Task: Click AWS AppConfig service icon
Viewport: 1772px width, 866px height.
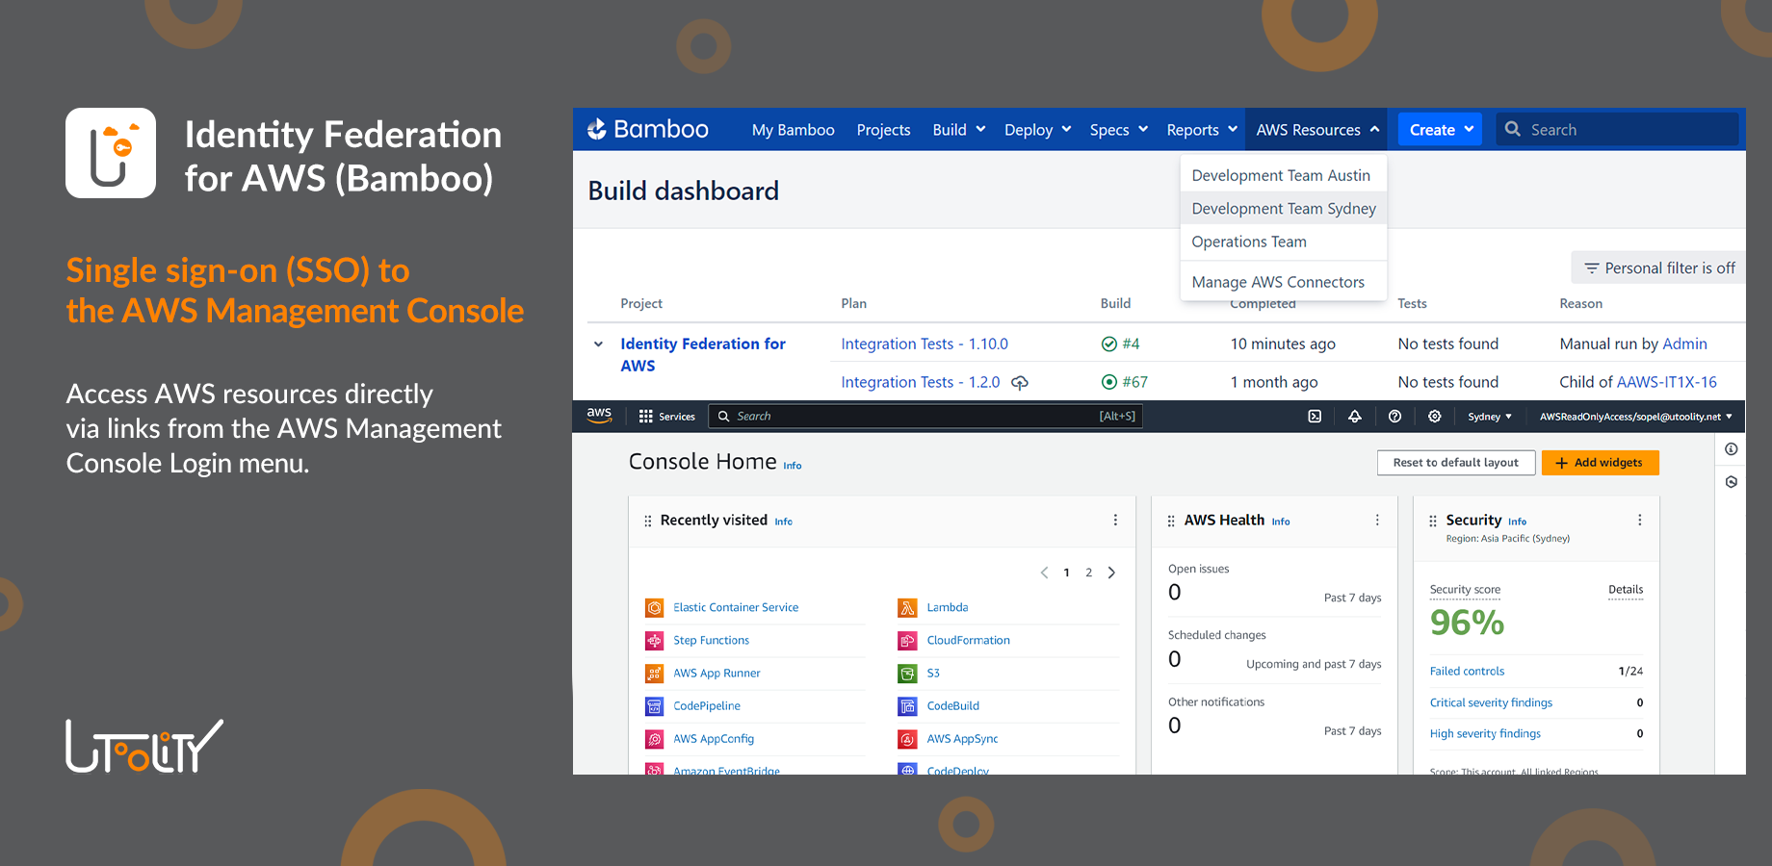Action: (x=655, y=739)
